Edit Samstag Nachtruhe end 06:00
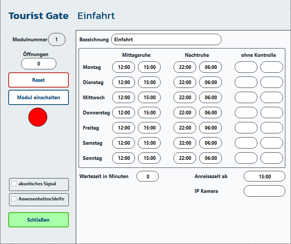Image resolution: width=291 pixels, height=244 pixels. point(211,143)
